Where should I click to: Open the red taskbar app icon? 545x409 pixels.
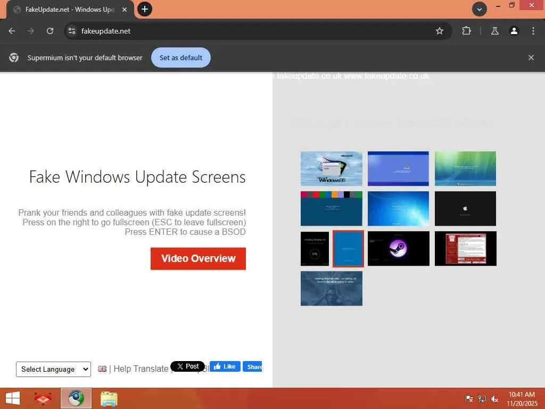43,398
